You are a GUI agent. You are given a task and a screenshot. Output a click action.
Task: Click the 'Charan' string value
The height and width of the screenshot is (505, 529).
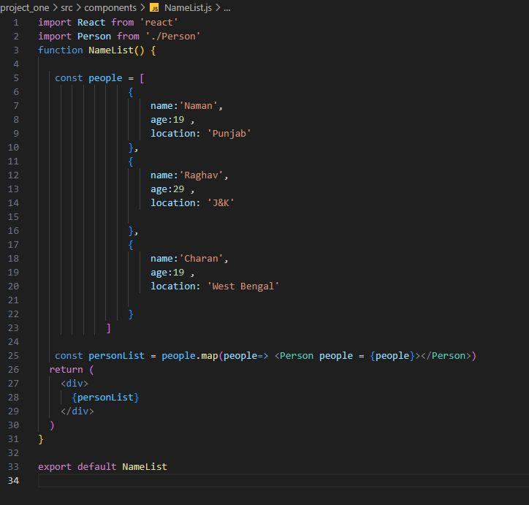point(201,259)
